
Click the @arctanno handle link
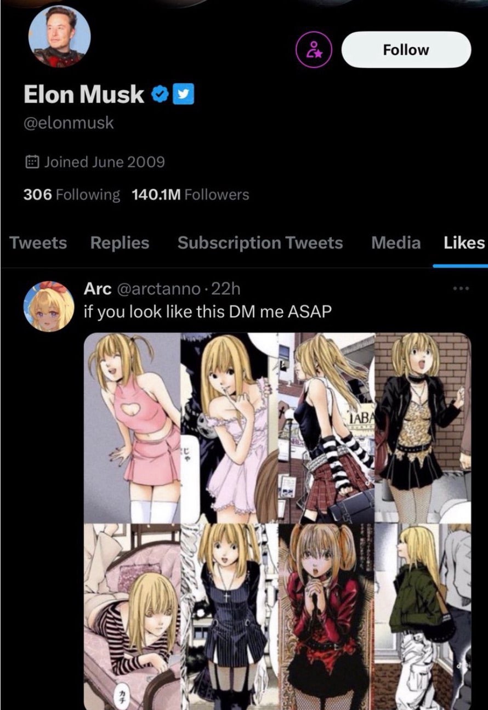tap(156, 288)
